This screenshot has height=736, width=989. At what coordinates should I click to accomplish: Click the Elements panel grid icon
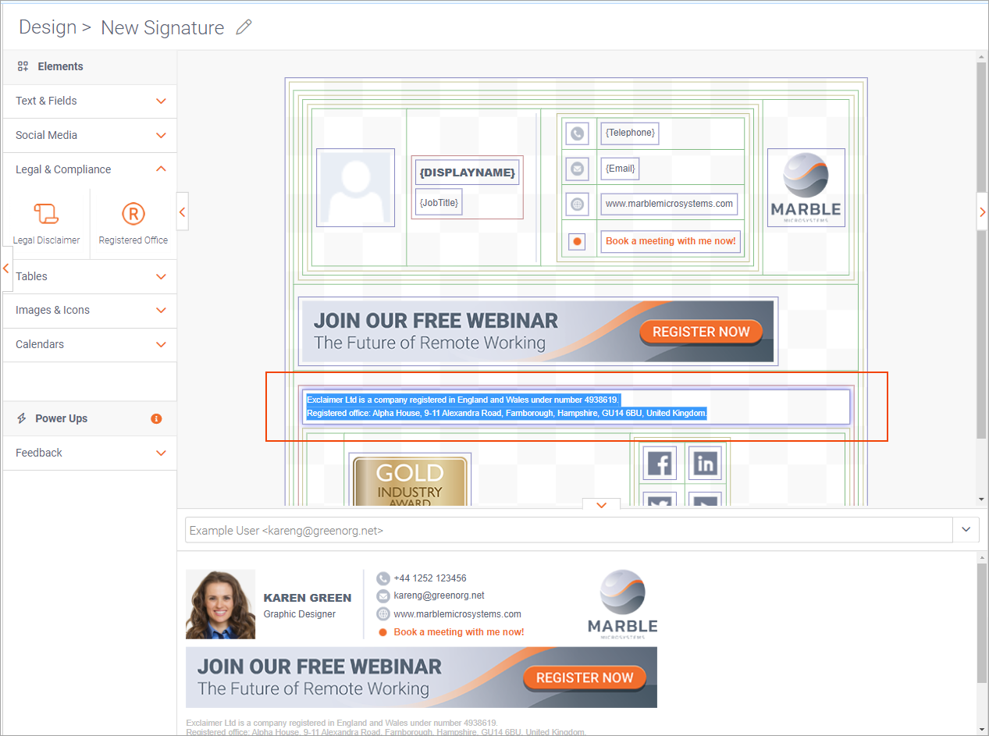point(22,66)
